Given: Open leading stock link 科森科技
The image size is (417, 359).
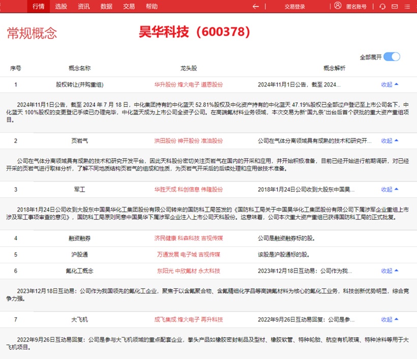Looking at the screenshot, I should [x=189, y=238].
